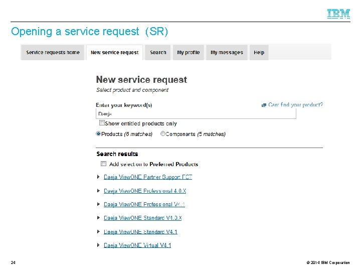Screen dimensions: 361x271
Task: Open the My profile tab
Action: coord(189,53)
